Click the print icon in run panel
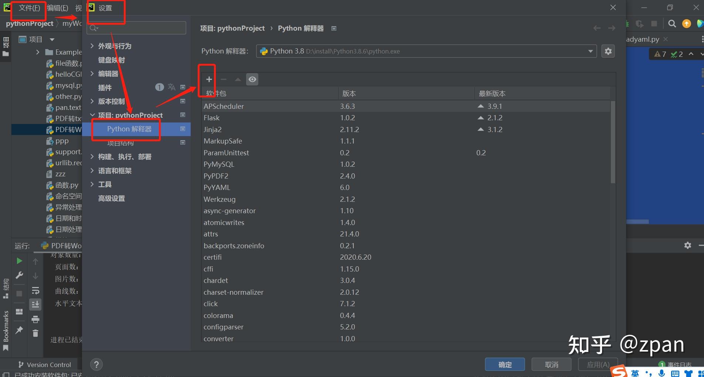Screen dimensions: 704x377 (x=35, y=319)
